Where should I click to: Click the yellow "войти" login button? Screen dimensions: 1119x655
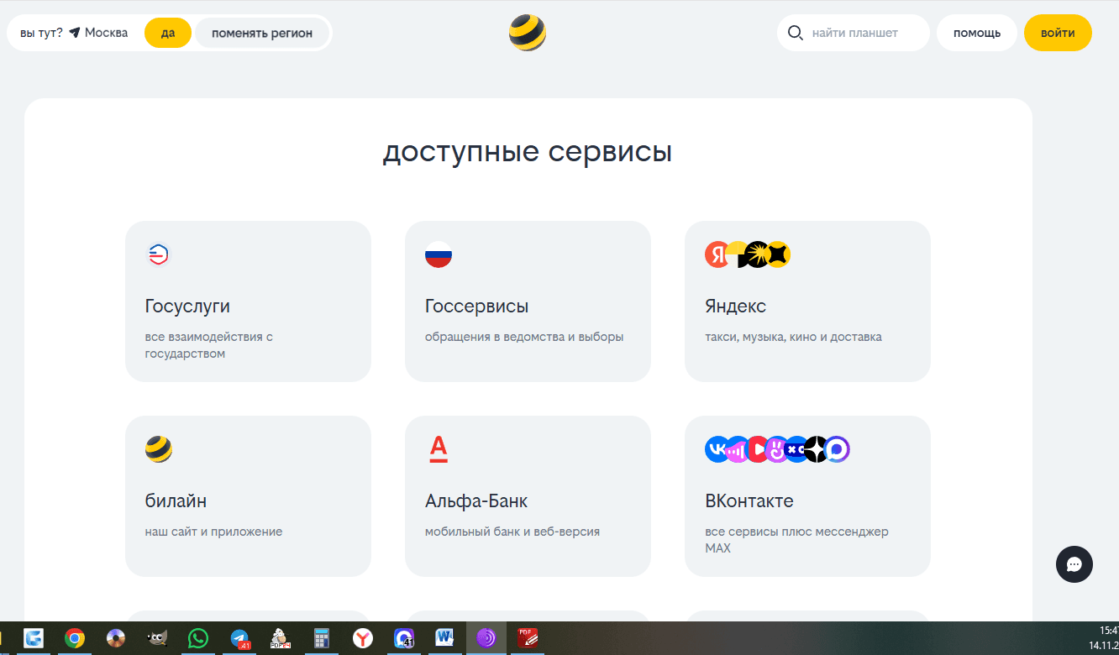click(x=1057, y=34)
